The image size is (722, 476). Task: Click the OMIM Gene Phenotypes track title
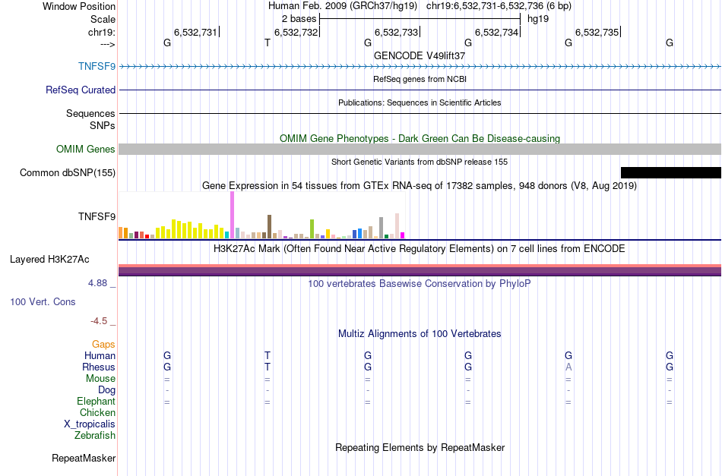point(420,138)
